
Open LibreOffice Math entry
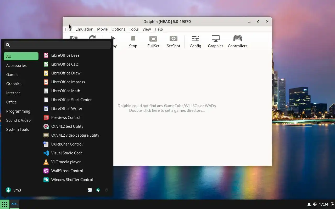click(x=76, y=91)
